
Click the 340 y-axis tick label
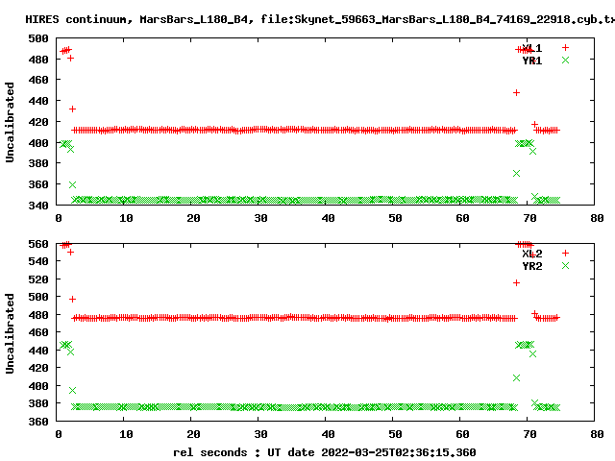(38, 206)
